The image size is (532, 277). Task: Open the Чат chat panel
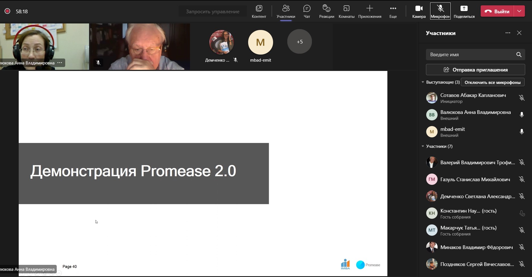pos(307,11)
